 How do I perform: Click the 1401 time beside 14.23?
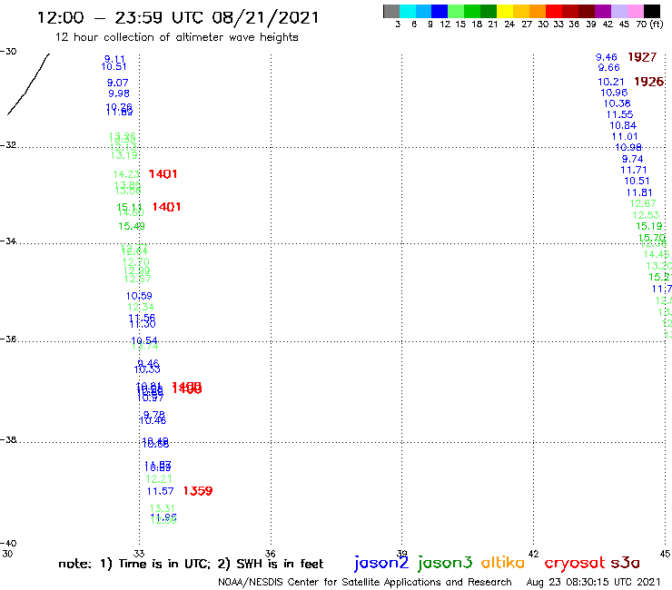click(x=163, y=174)
